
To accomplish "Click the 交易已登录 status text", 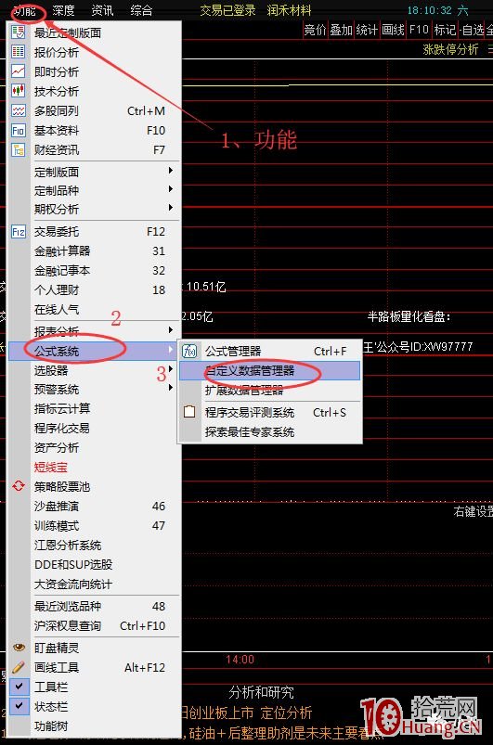I will pos(227,10).
